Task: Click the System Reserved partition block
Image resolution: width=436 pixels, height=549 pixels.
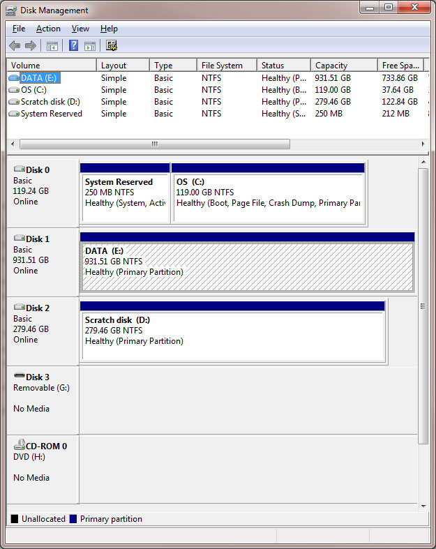Action: click(x=125, y=197)
